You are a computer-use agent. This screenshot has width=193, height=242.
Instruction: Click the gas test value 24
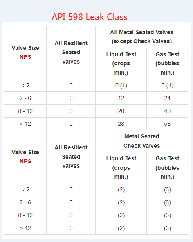[x=167, y=98]
